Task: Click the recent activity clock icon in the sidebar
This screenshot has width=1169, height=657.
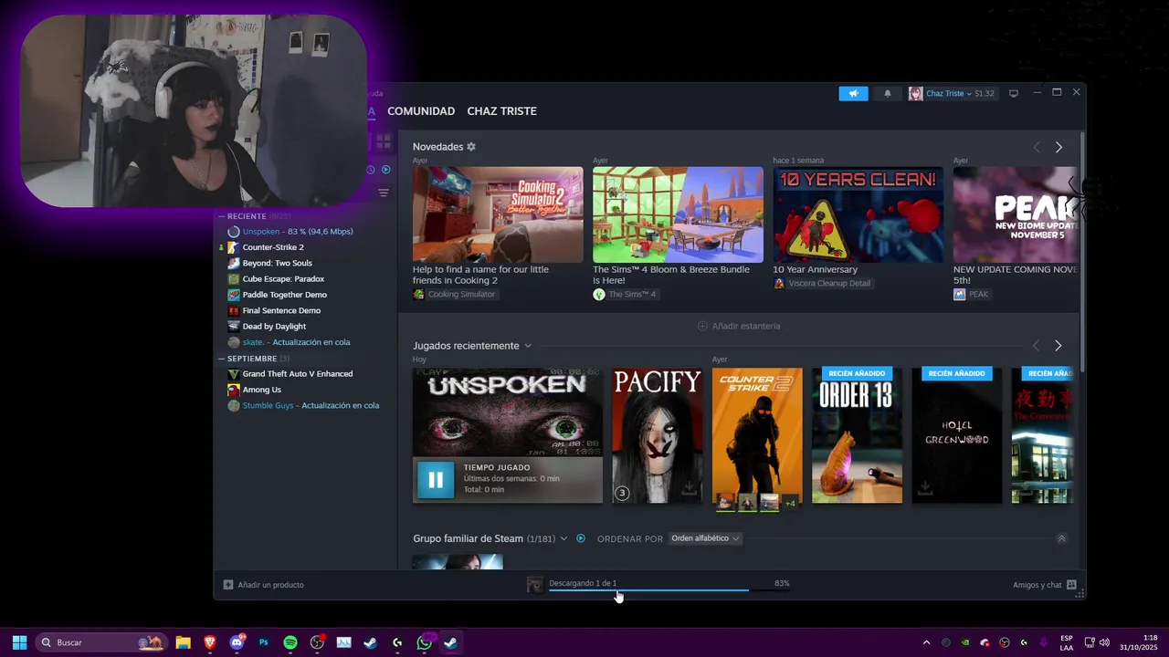Action: [371, 170]
